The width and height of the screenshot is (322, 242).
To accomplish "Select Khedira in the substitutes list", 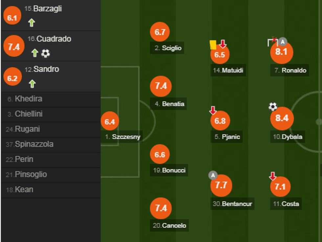I will [x=28, y=99].
